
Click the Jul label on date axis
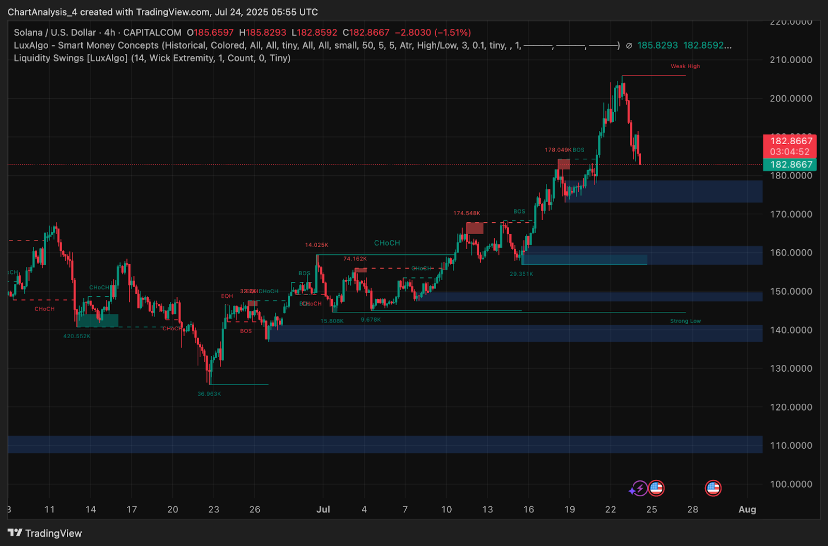323,509
